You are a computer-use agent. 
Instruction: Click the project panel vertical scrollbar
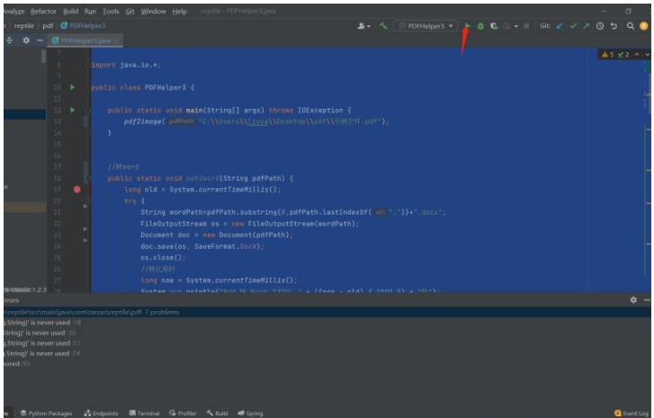click(44, 56)
